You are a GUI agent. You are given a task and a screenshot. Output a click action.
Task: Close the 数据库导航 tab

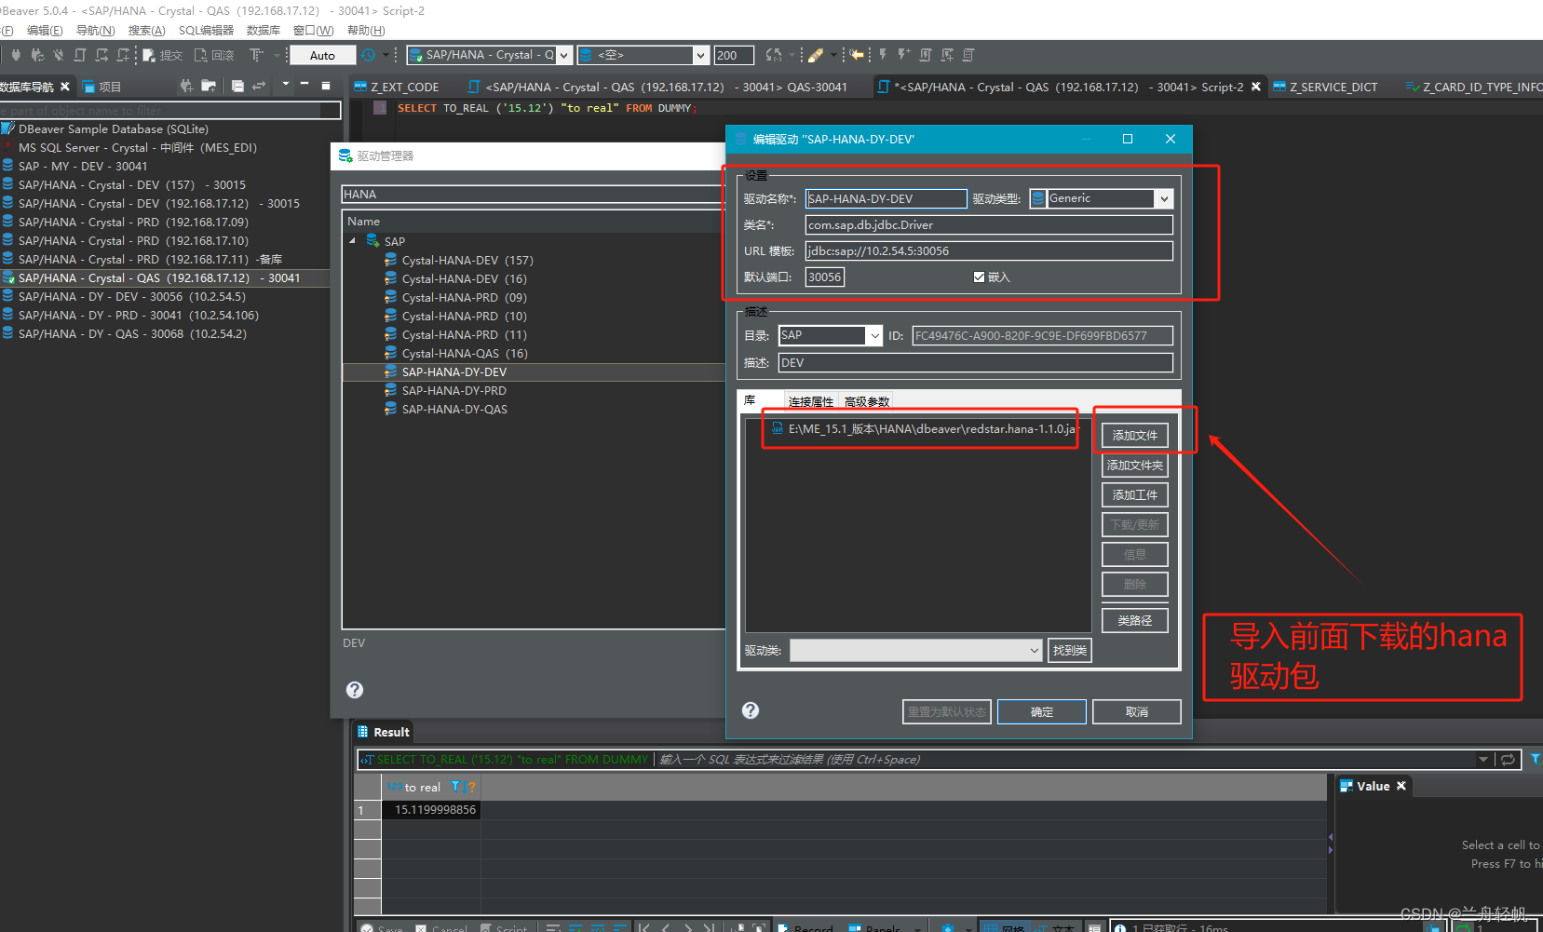click(x=64, y=87)
